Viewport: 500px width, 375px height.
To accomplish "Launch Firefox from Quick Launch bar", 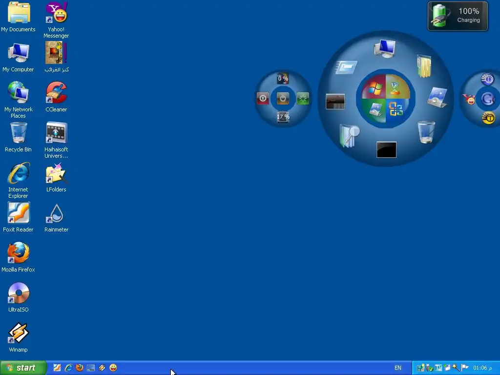I will coord(80,368).
